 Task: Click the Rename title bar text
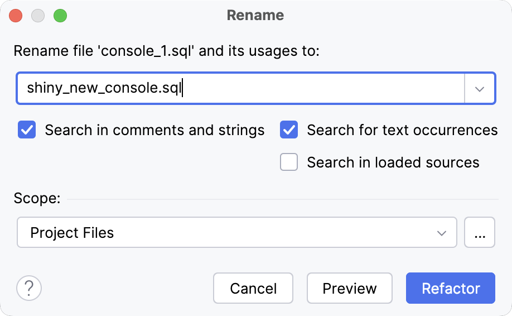point(255,16)
